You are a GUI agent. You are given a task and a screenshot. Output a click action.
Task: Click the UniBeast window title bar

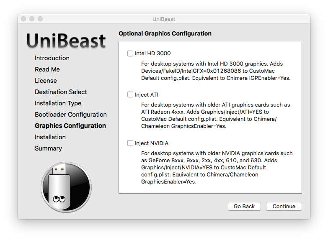(x=164, y=19)
